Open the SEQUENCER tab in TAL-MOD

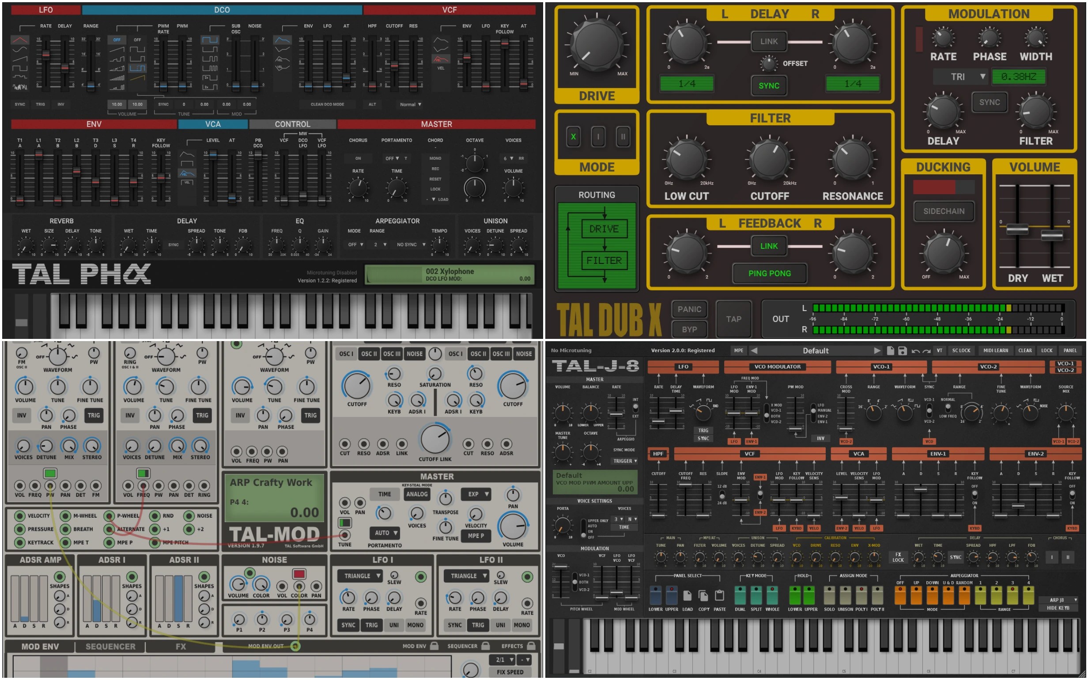coord(110,646)
